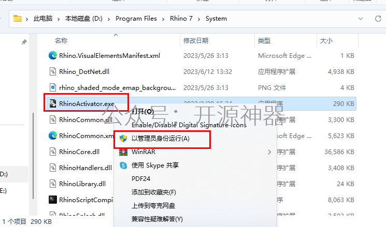This screenshot has width=386, height=227.
Task: Click the navigation pane vertical scrollbar
Action: click(x=33, y=156)
